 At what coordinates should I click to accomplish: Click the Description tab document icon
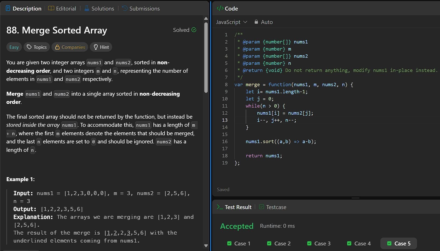8,8
